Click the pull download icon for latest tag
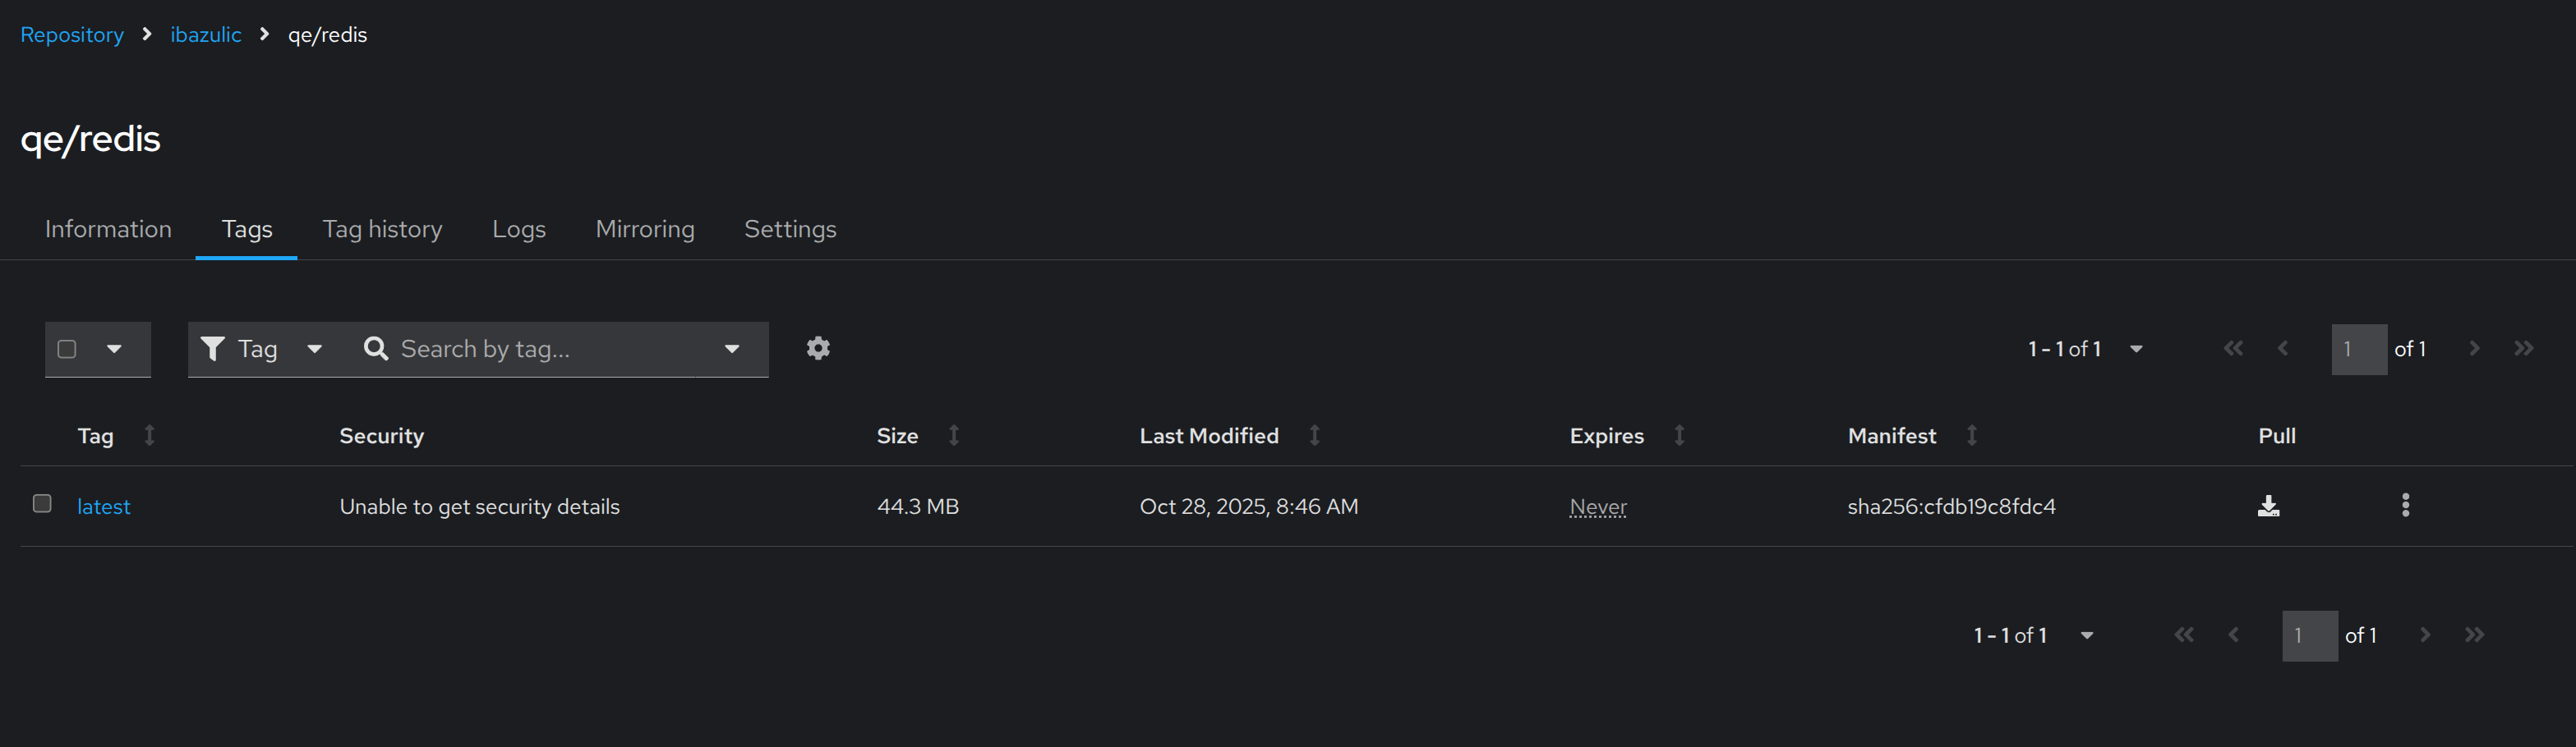Screen dimensions: 2576x747 pos(2268,506)
